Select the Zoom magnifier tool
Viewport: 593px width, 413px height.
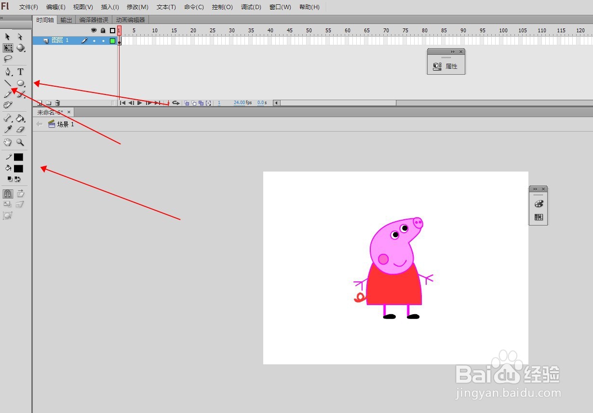(20, 142)
